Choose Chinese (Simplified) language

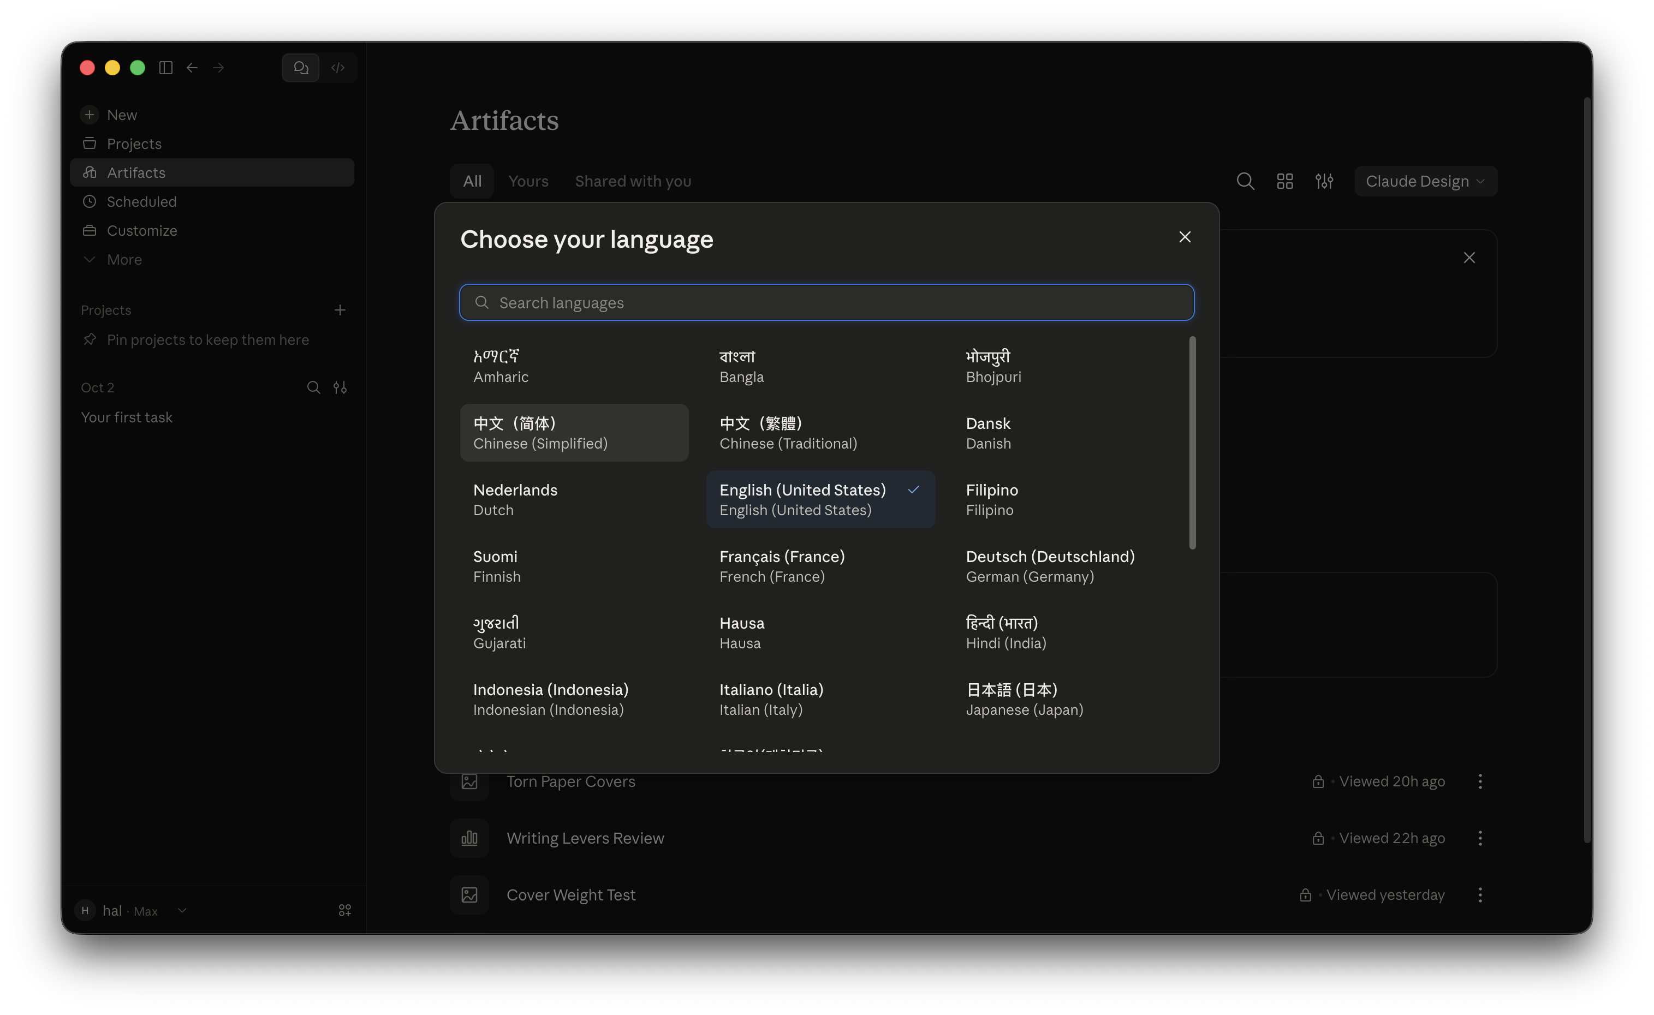pyautogui.click(x=574, y=433)
